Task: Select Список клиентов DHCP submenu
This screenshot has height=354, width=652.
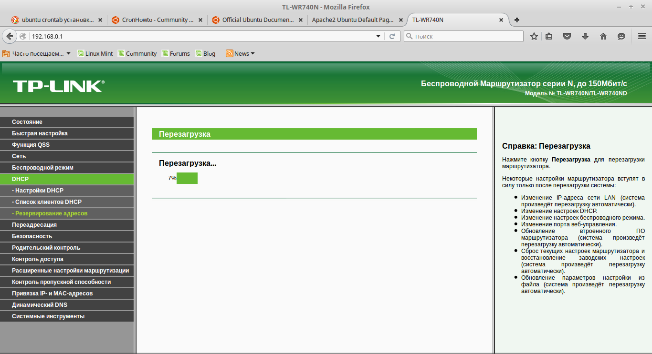Action: click(x=67, y=202)
